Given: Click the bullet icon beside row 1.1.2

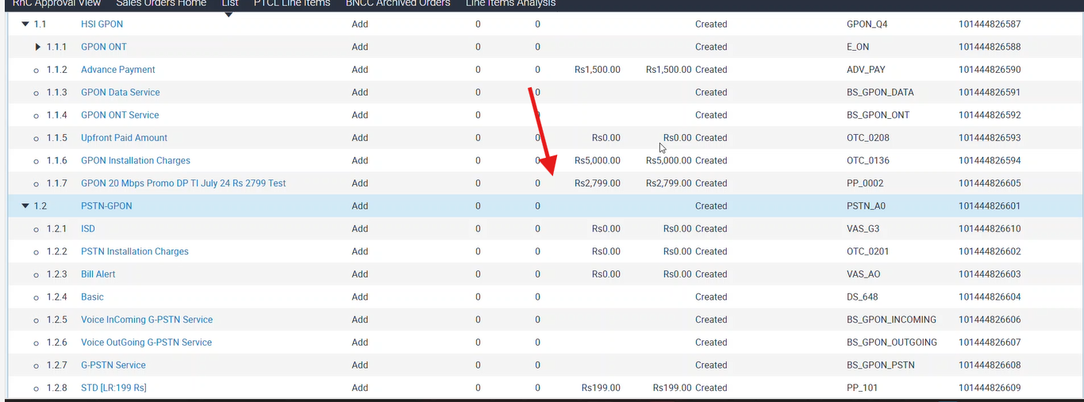Looking at the screenshot, I should [37, 71].
